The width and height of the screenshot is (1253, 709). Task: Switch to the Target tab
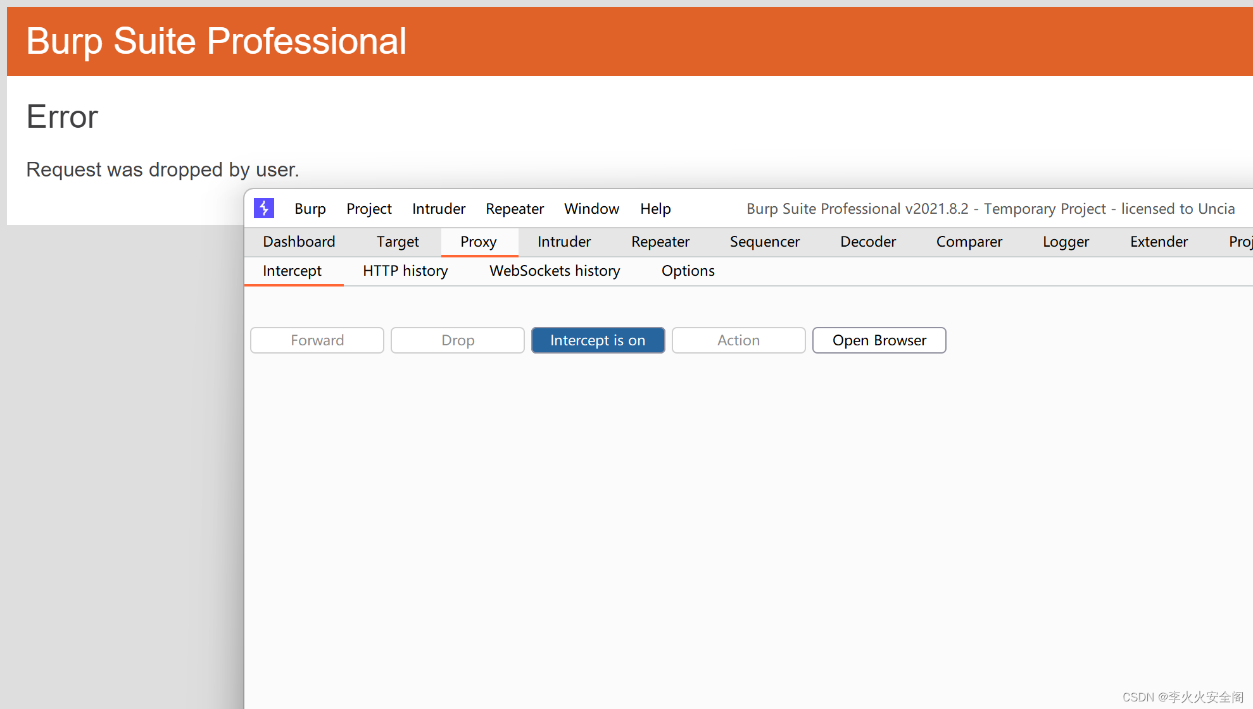pos(398,242)
